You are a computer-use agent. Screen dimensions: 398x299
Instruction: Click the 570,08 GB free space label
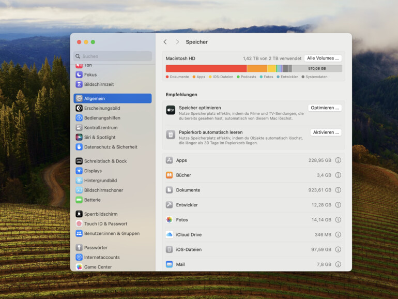317,68
